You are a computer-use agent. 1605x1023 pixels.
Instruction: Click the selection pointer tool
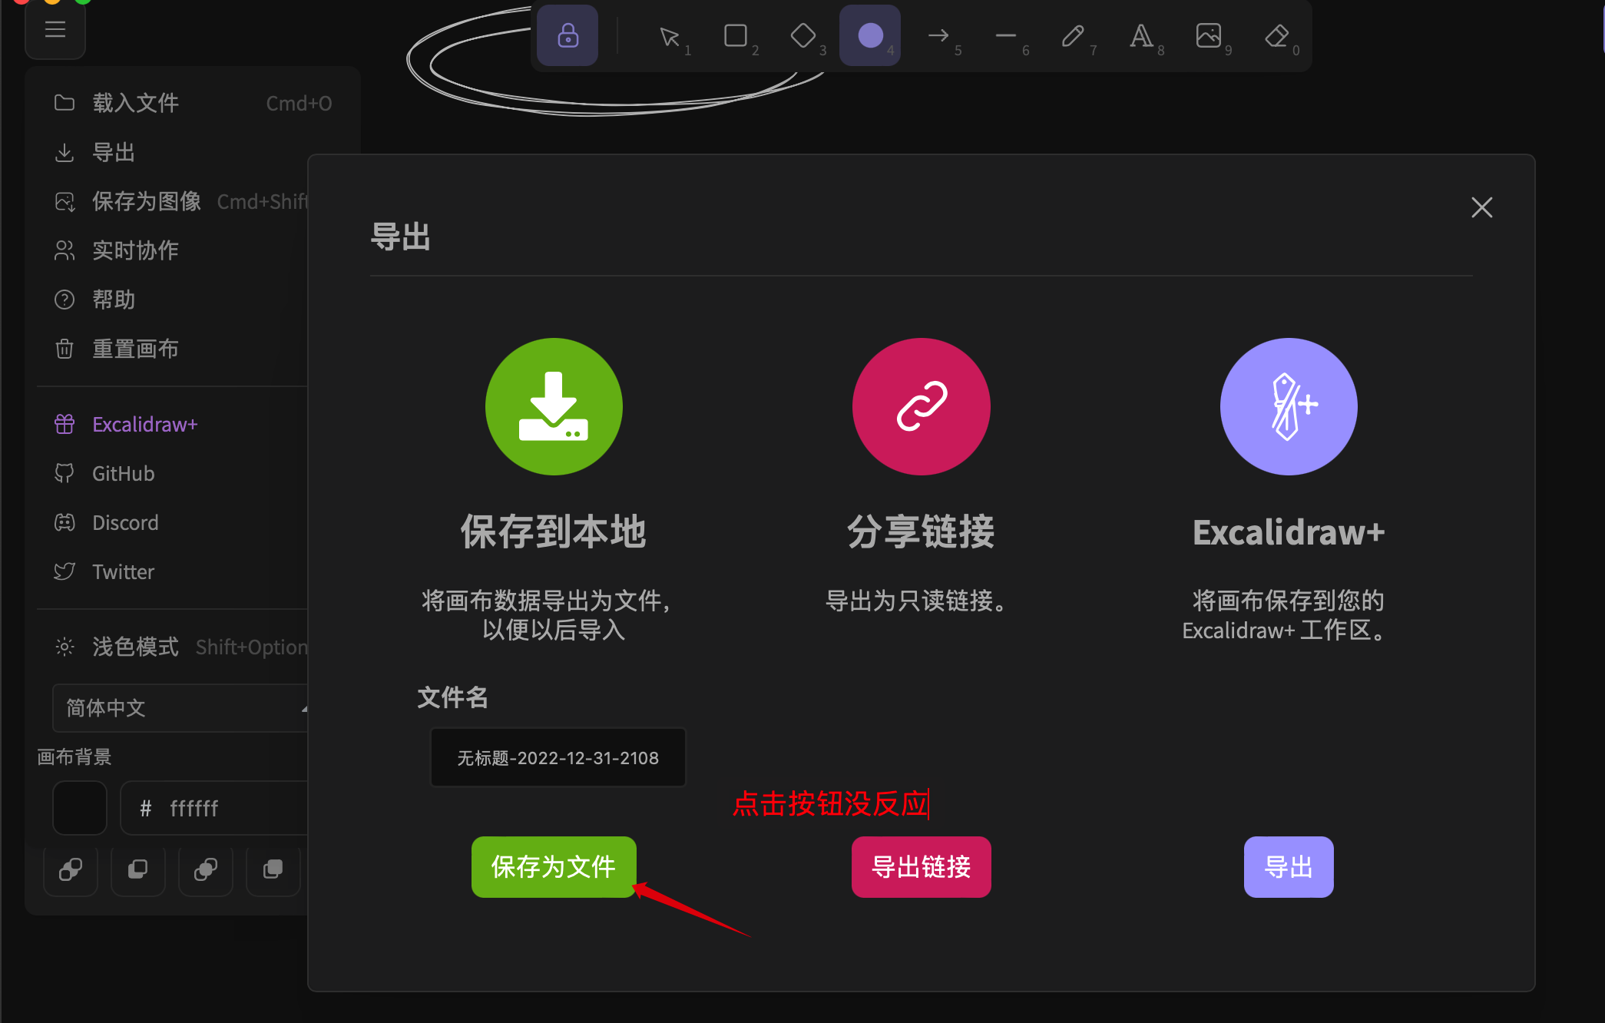670,36
